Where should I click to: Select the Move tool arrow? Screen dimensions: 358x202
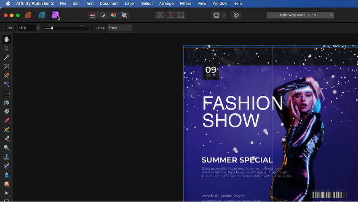click(7, 48)
